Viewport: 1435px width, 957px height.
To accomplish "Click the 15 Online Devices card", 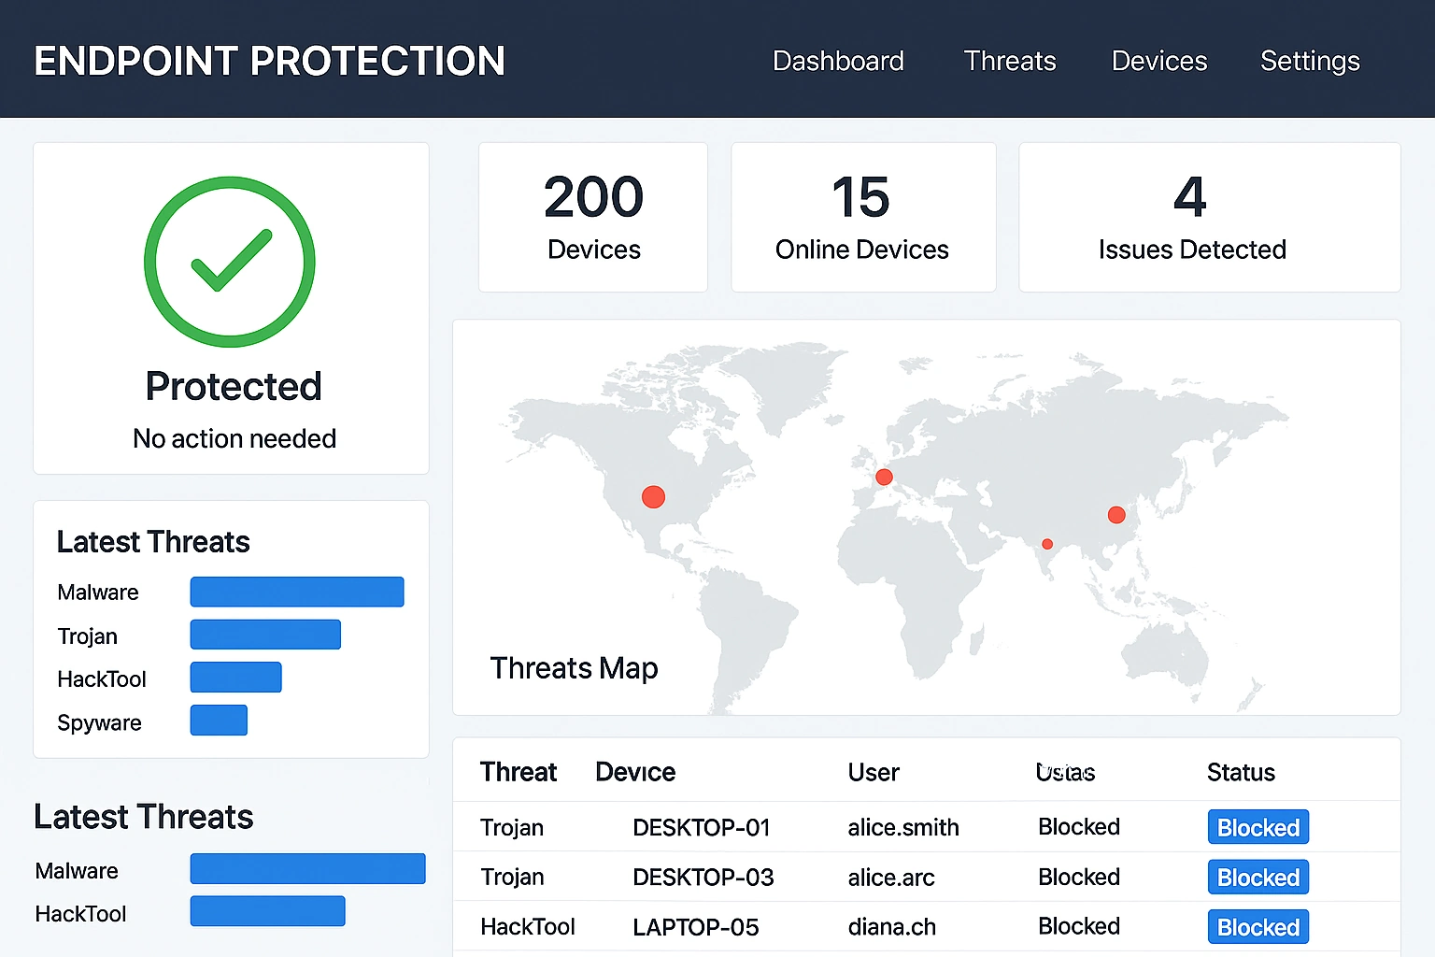I will 862,217.
